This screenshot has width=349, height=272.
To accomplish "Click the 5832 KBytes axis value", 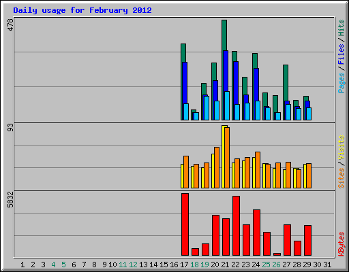I will pyautogui.click(x=10, y=200).
